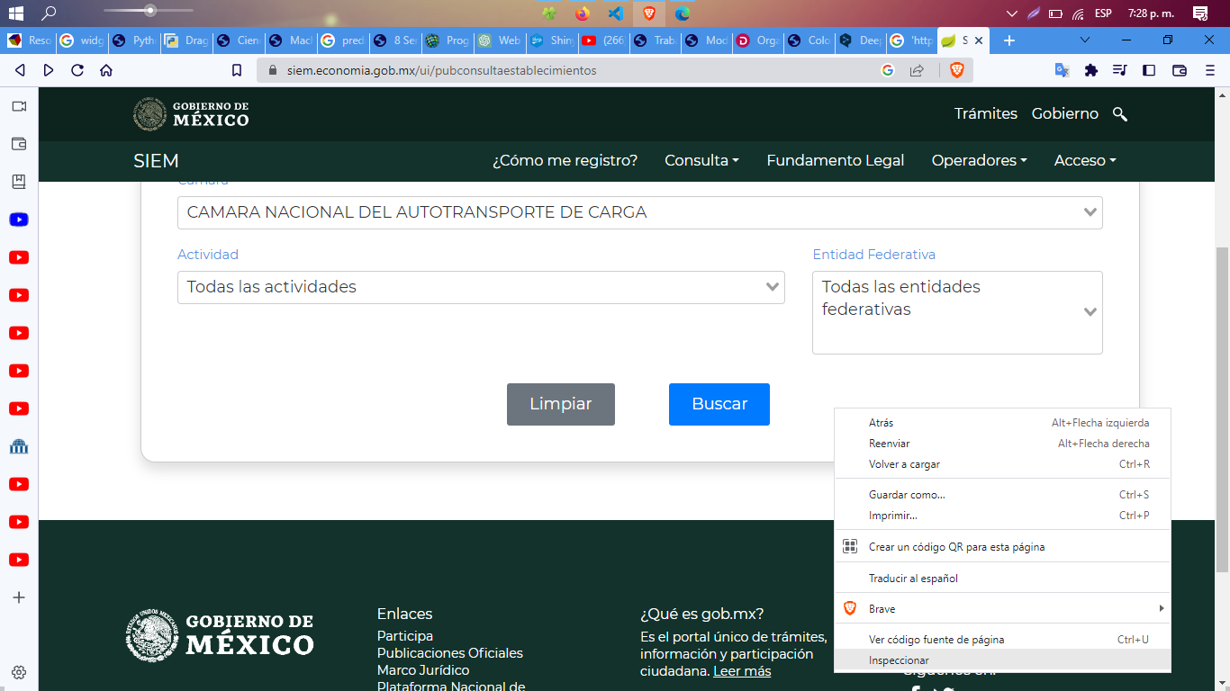This screenshot has width=1230, height=691.
Task: Expand the 'Entidad Federativa' dropdown
Action: click(957, 312)
